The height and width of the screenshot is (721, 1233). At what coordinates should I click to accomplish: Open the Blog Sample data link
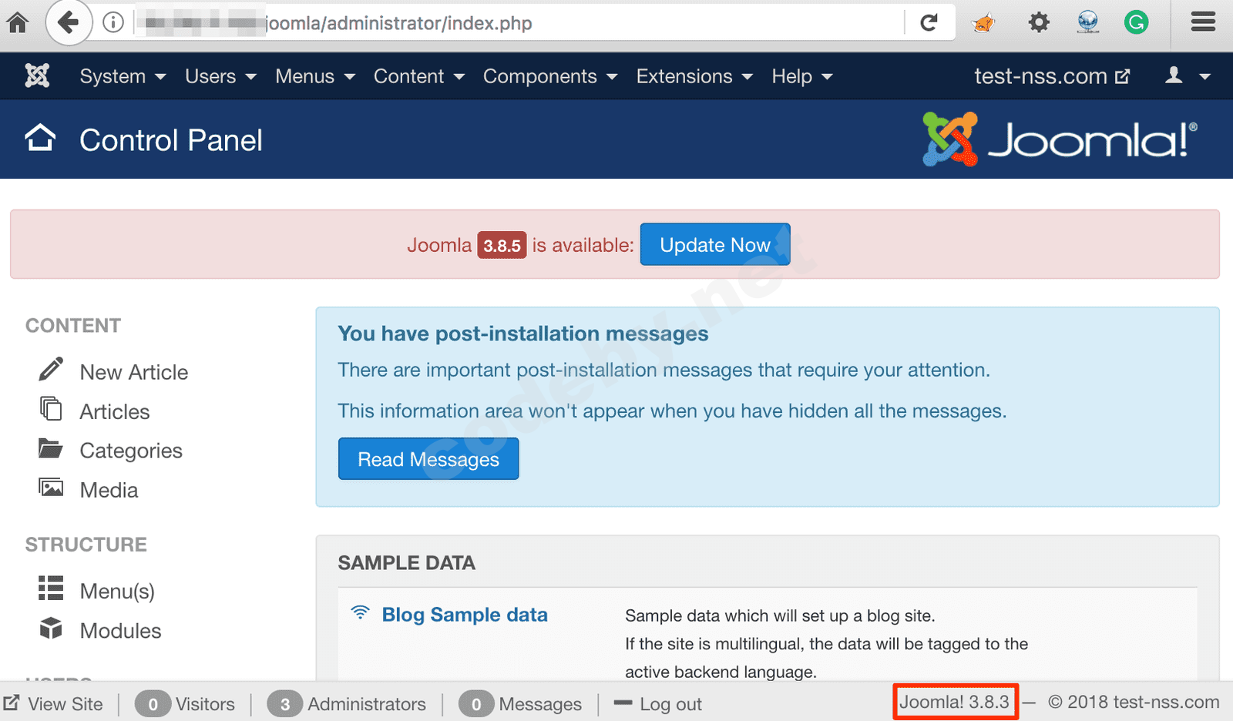[x=465, y=614]
